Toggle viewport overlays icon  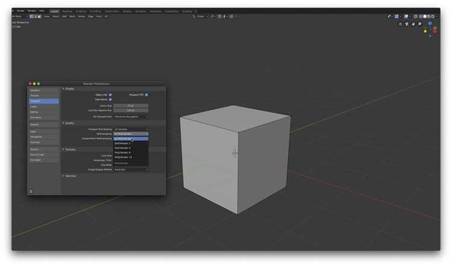point(406,16)
